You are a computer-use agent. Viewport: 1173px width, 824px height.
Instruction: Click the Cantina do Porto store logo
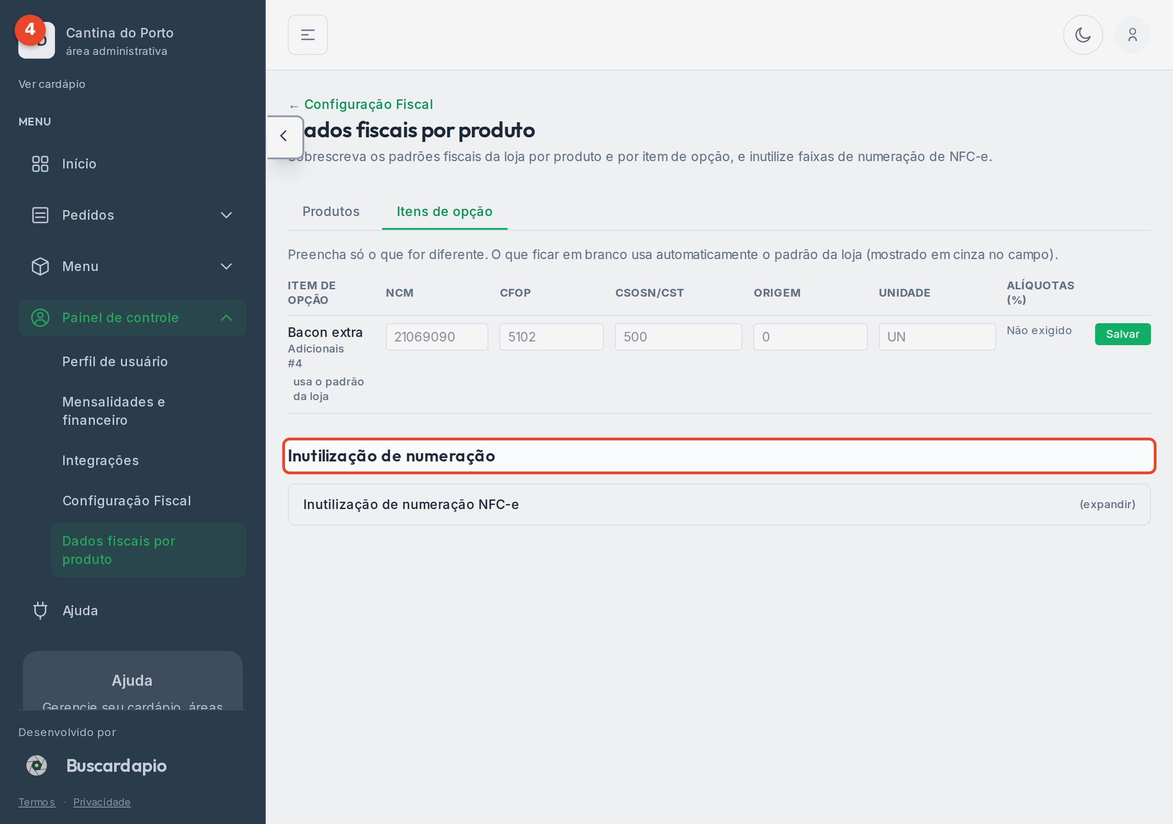click(36, 40)
